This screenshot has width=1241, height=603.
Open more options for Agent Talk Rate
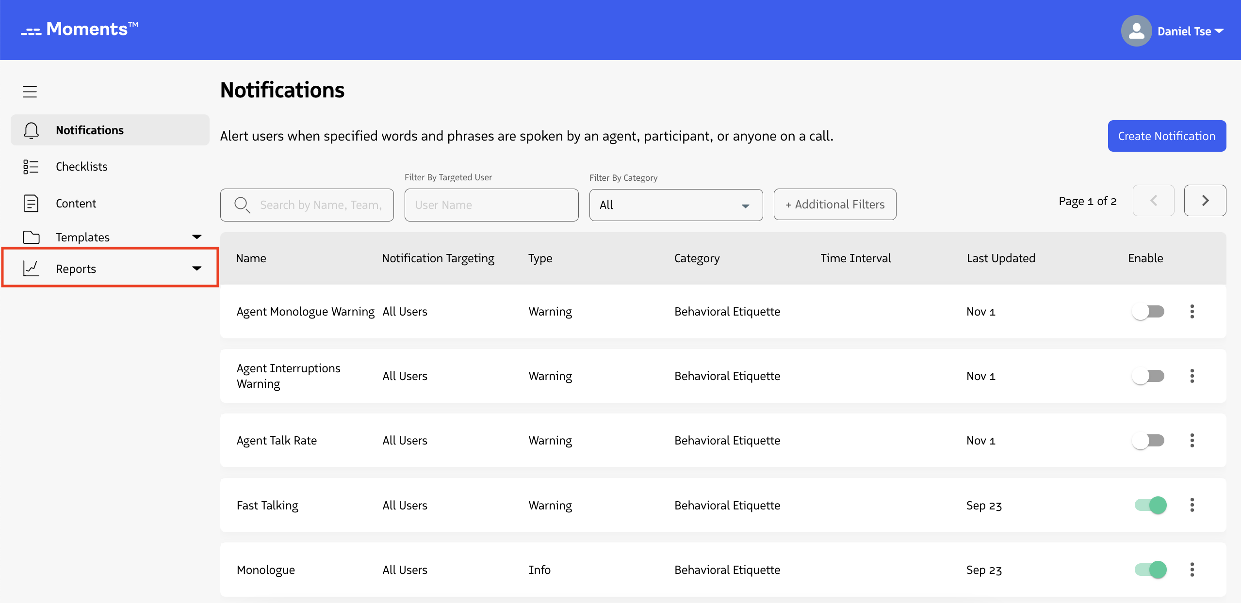pyautogui.click(x=1192, y=441)
